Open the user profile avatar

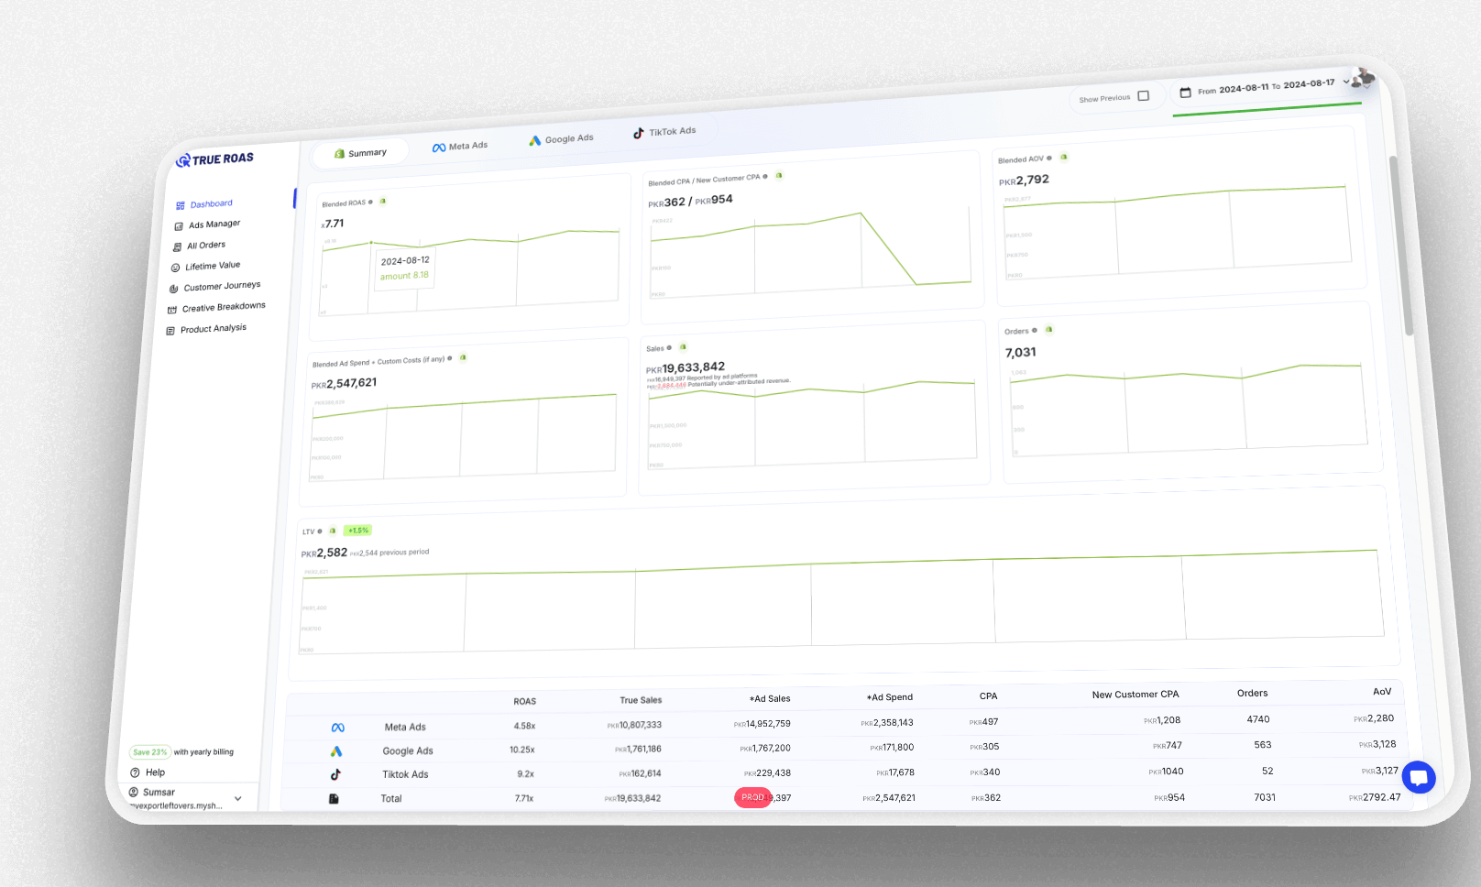point(1363,77)
